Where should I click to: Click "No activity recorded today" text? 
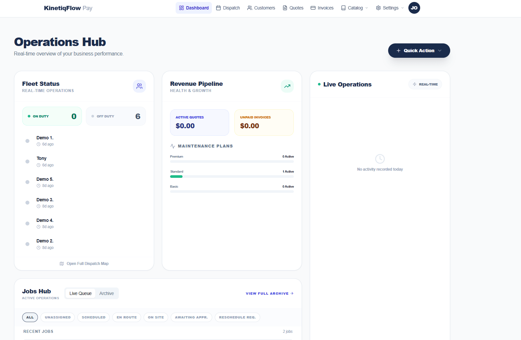coord(380,169)
